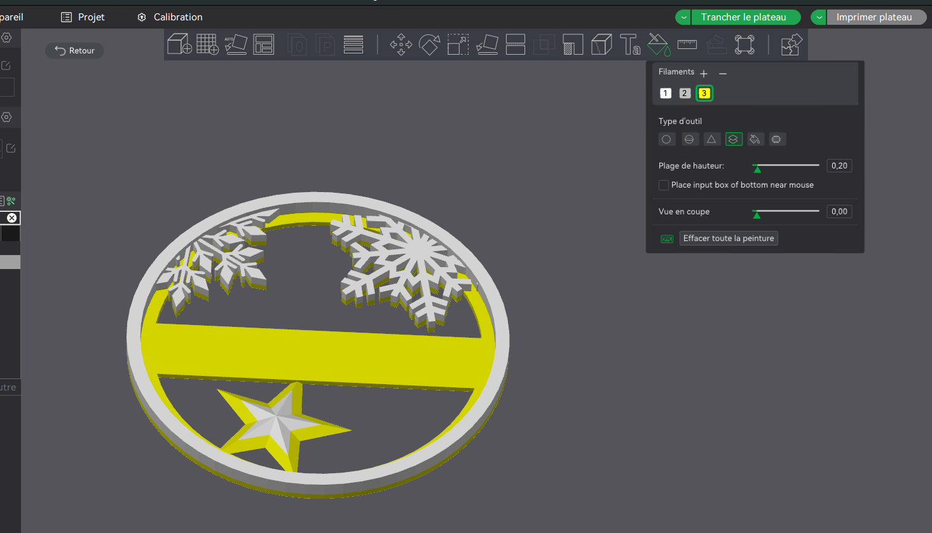Expand the Trancher le plateau dropdown arrow
Image resolution: width=932 pixels, height=533 pixels.
point(683,17)
